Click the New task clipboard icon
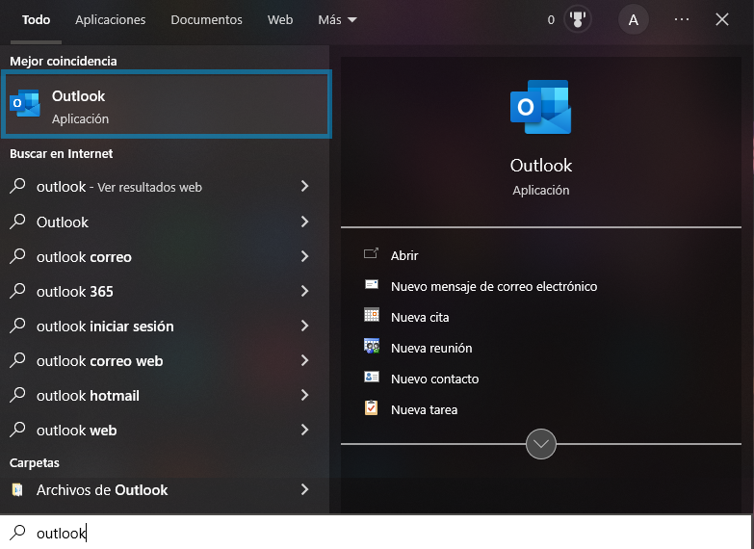This screenshot has height=549, width=754. point(372,408)
